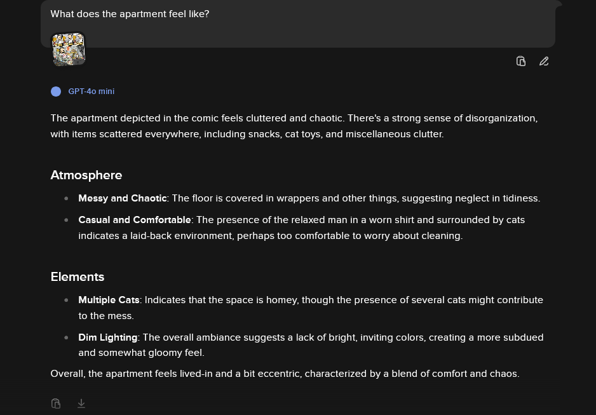Copy the GPT-4o mini response

pos(56,404)
